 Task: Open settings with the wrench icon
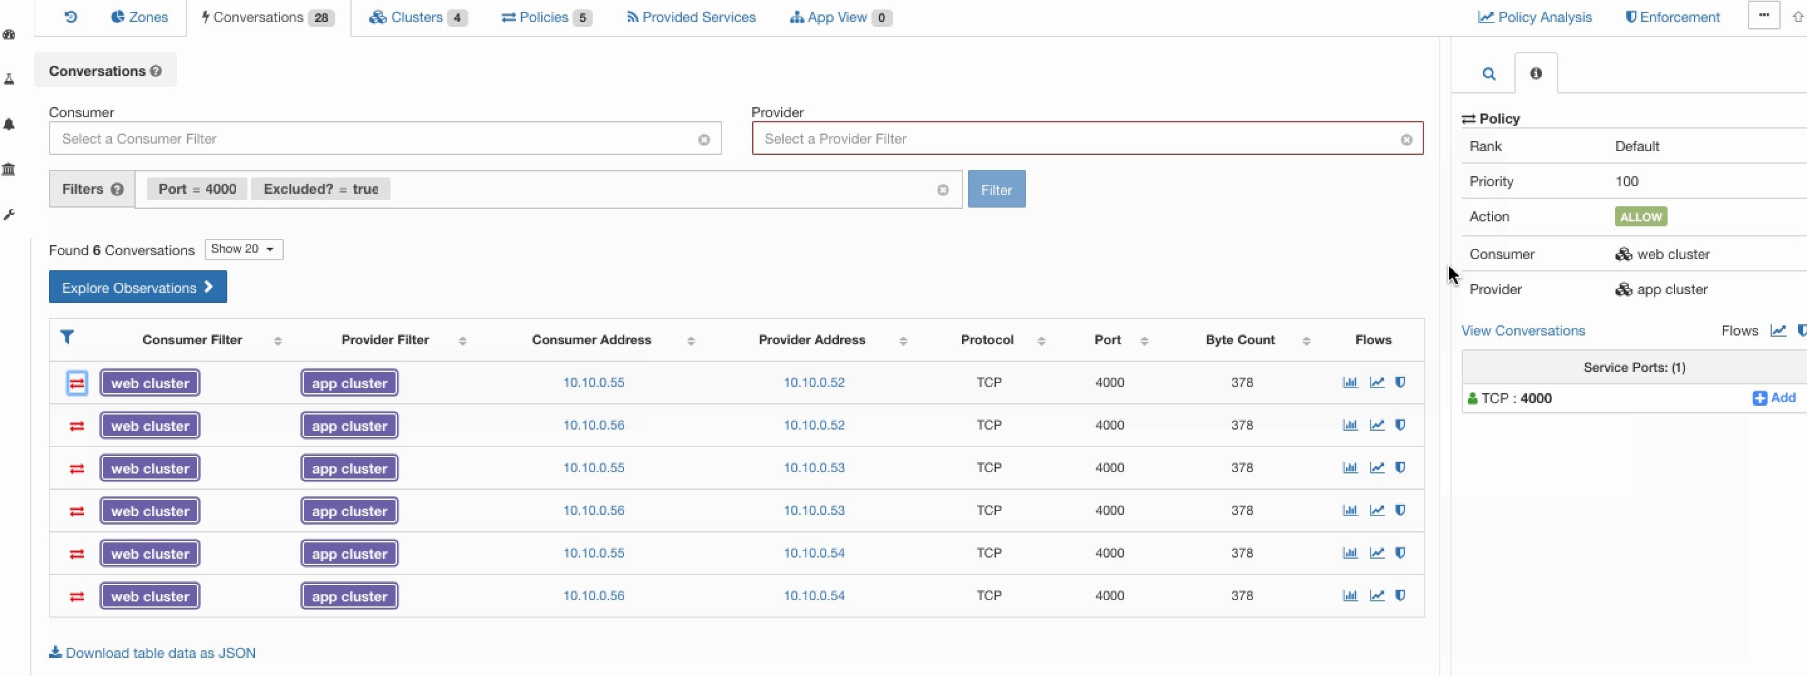pos(9,214)
